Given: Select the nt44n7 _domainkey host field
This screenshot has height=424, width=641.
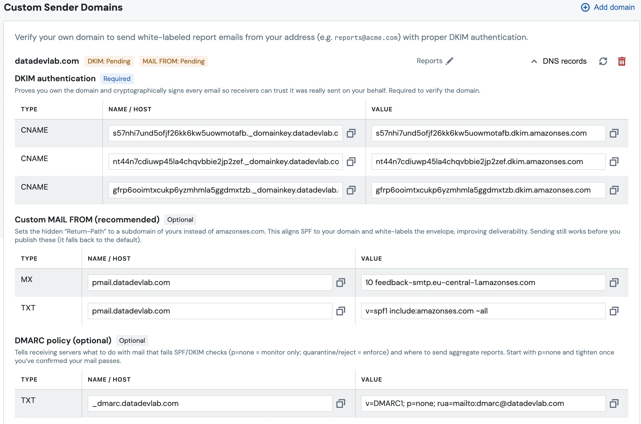Looking at the screenshot, I should point(225,162).
